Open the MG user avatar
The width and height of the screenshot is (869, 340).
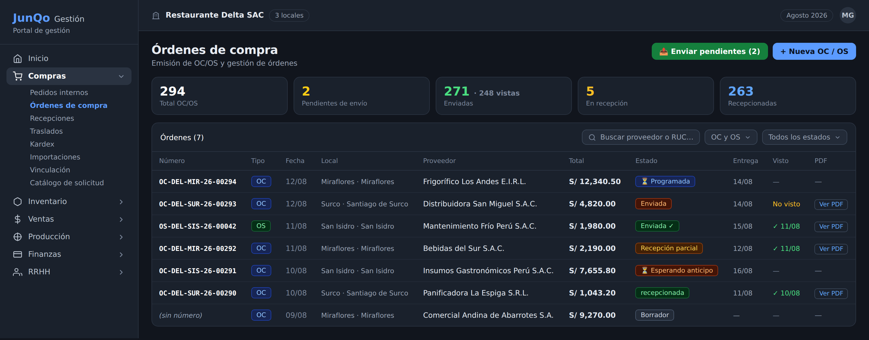[847, 16]
